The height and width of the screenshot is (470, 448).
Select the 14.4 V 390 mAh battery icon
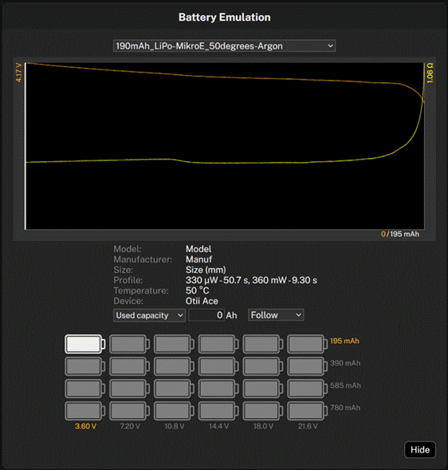[218, 366]
